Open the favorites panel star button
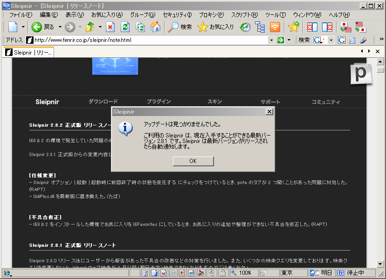This screenshot has width=386, height=279. (x=216, y=27)
